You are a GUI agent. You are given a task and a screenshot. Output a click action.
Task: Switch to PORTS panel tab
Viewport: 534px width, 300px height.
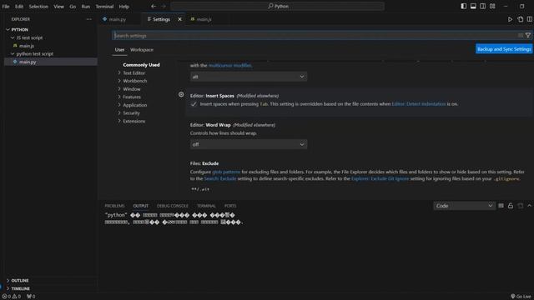tap(230, 206)
